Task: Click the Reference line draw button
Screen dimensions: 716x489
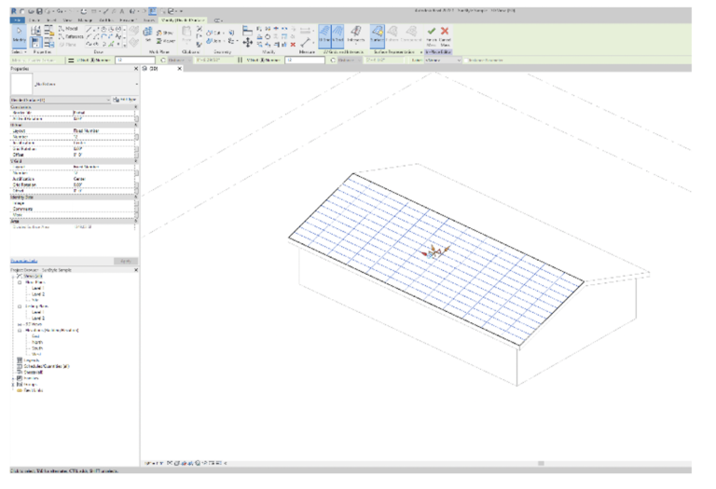Action: [71, 36]
